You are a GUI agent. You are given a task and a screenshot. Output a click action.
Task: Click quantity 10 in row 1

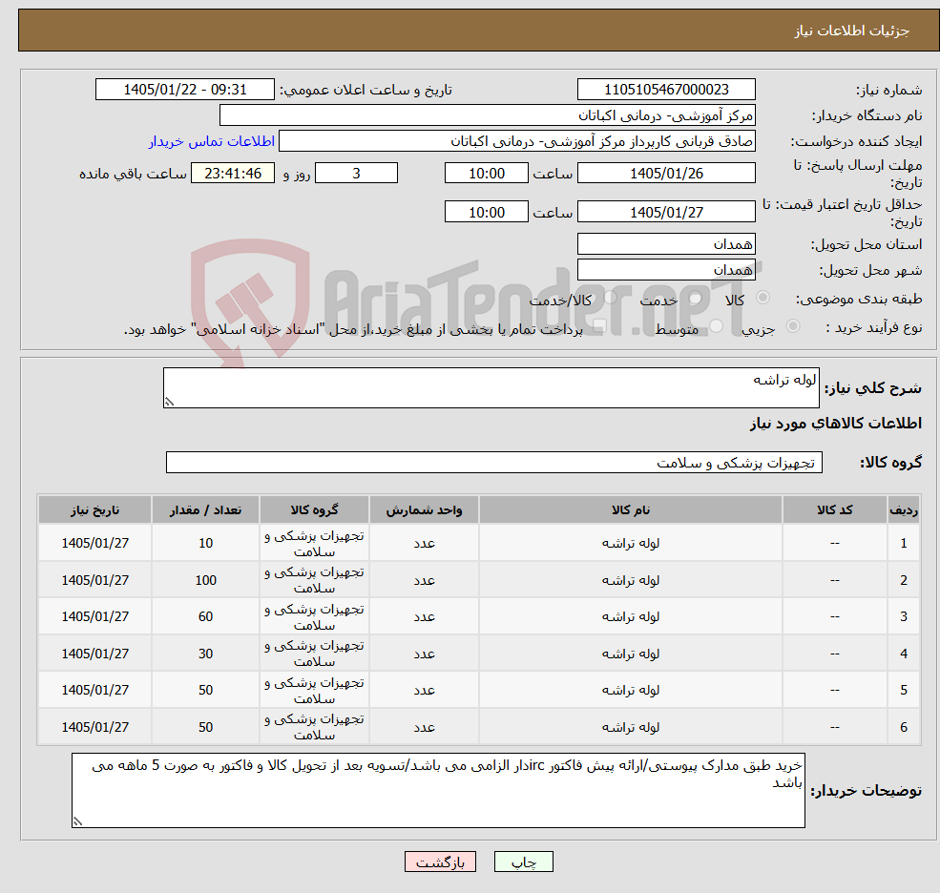pyautogui.click(x=205, y=543)
